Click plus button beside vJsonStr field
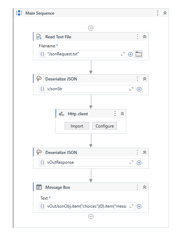 139,89
